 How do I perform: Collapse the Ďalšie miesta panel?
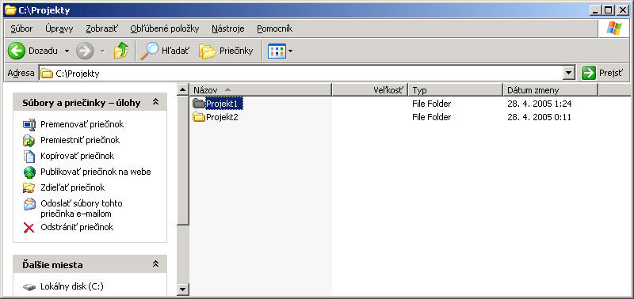click(x=155, y=264)
